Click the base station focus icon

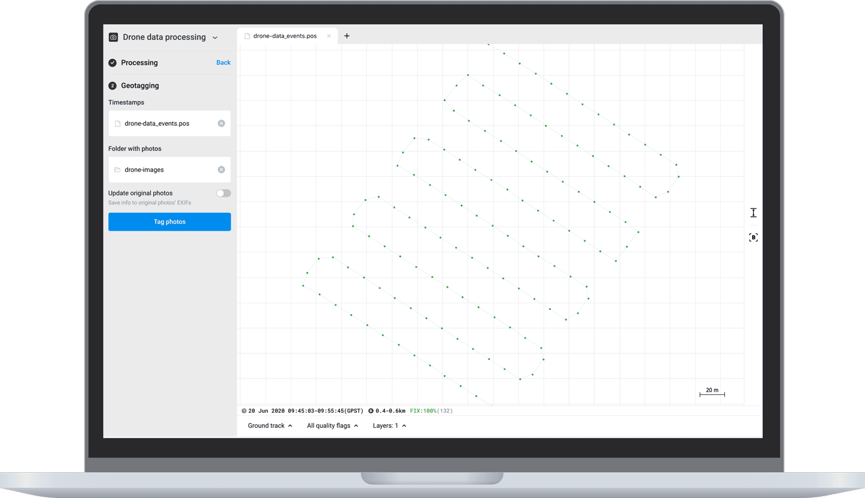[x=753, y=237]
